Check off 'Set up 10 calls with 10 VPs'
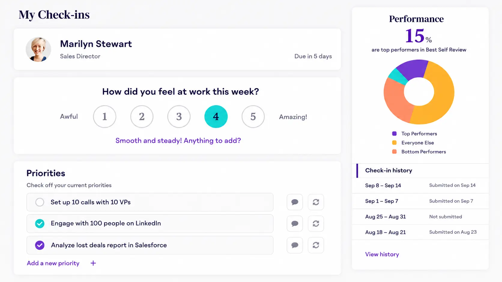Viewport: 502px width, 282px height. click(x=40, y=202)
